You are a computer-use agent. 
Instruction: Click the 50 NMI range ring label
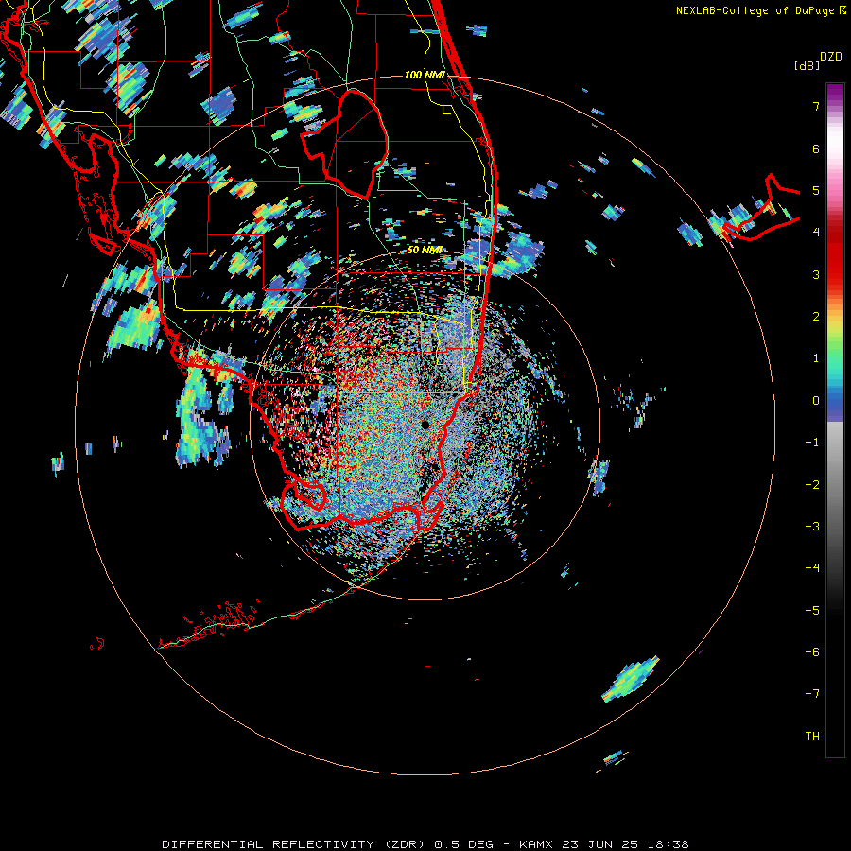point(425,251)
